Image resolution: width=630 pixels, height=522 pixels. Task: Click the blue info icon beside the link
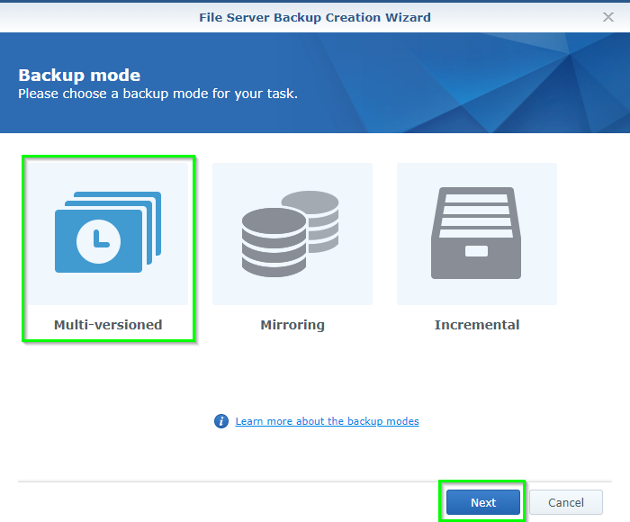pos(221,421)
